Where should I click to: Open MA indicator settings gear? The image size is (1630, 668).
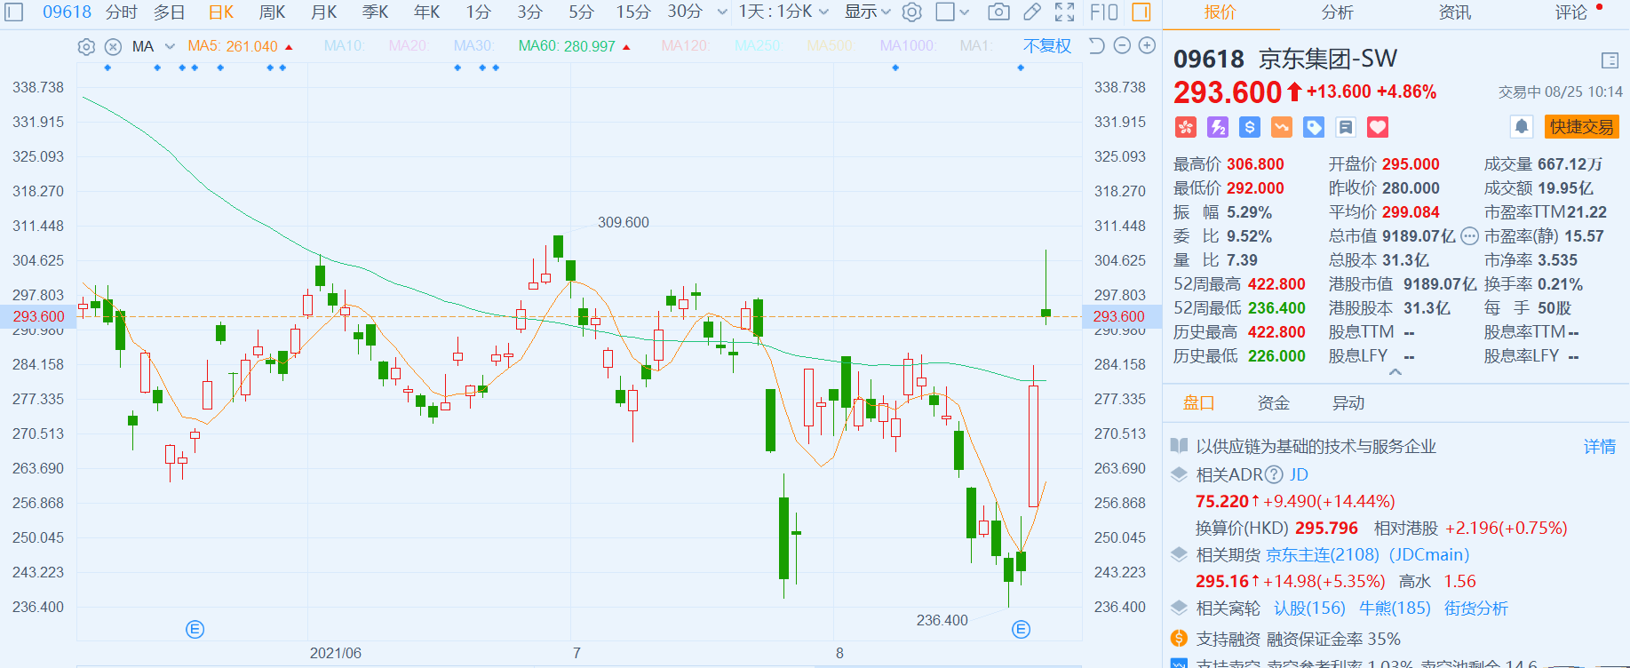pos(86,47)
